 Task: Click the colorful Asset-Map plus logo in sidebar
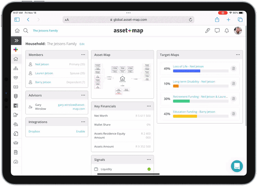tap(16, 50)
